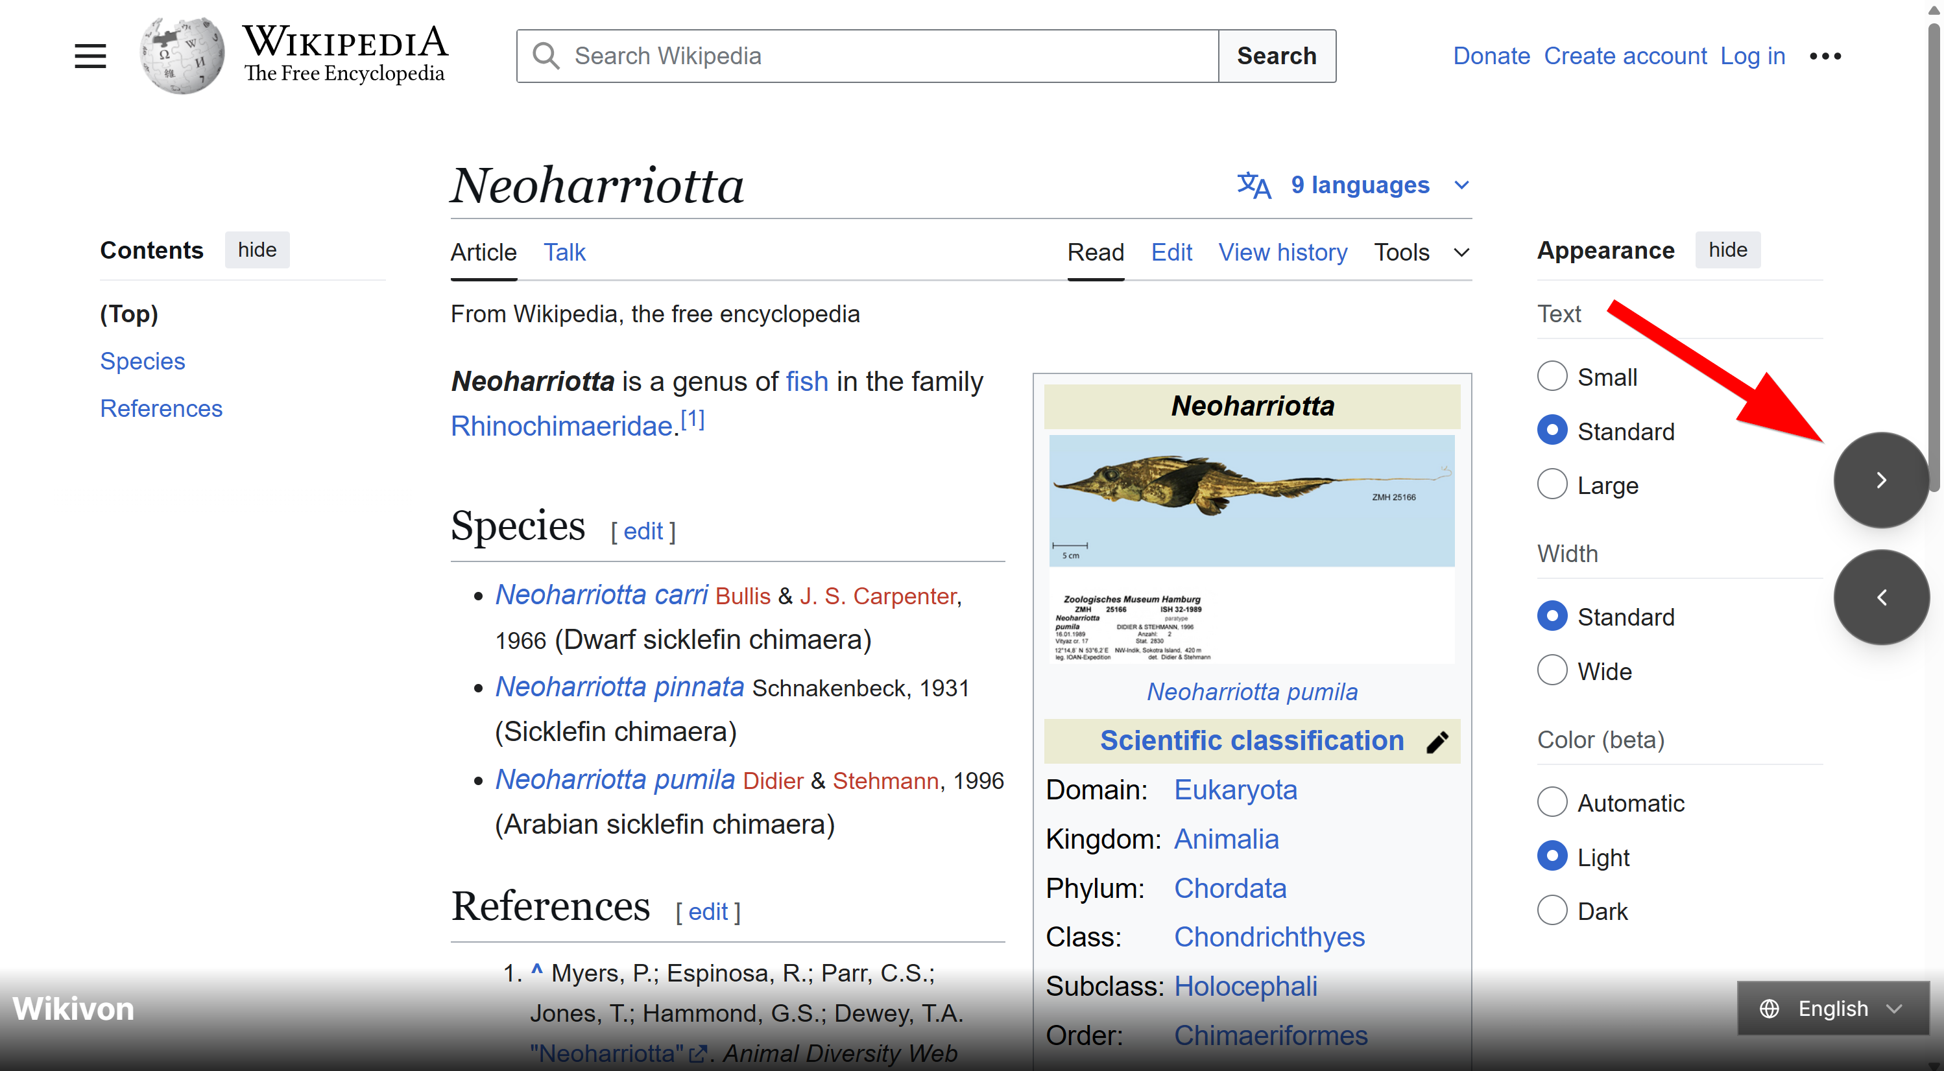
Task: Click the Bullis author red link
Action: (x=743, y=596)
